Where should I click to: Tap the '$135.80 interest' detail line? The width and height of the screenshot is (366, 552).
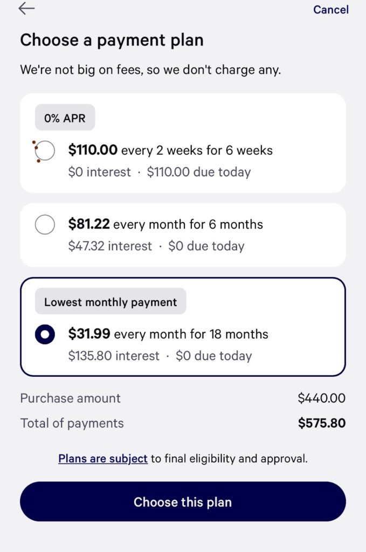point(114,356)
